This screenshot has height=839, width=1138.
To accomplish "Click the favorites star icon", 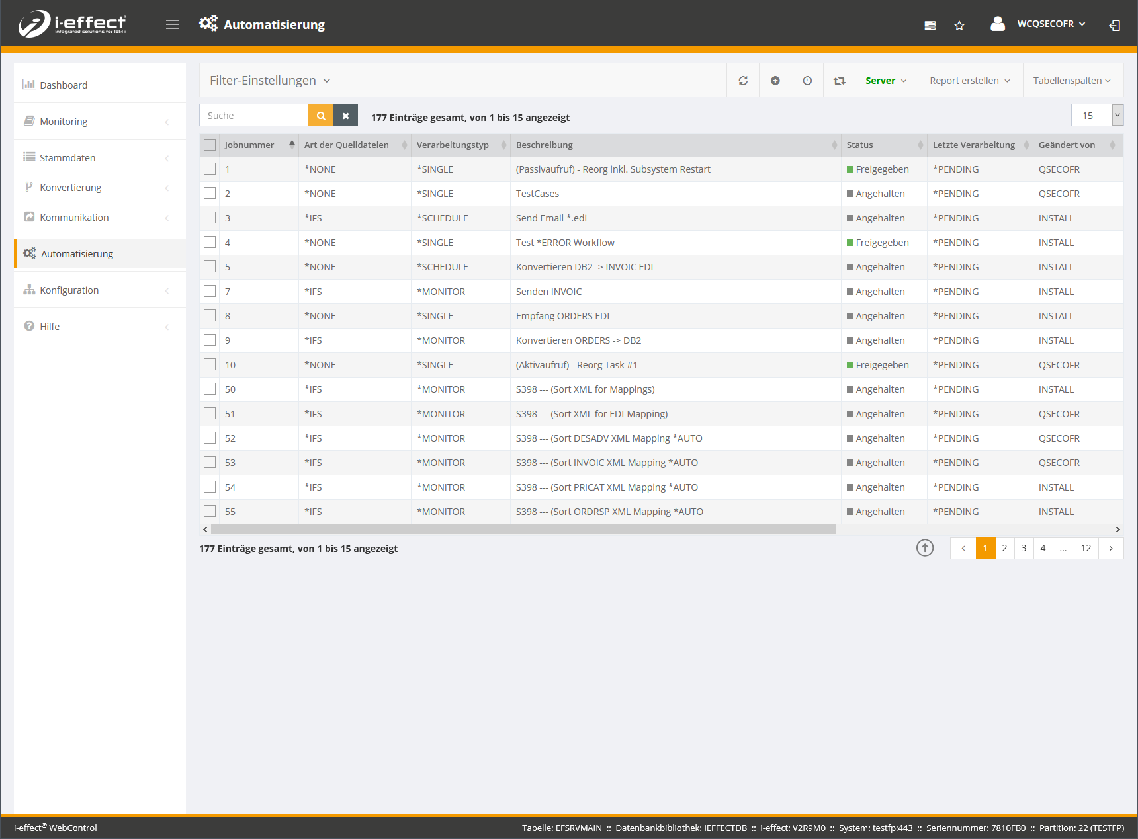I will pos(959,26).
